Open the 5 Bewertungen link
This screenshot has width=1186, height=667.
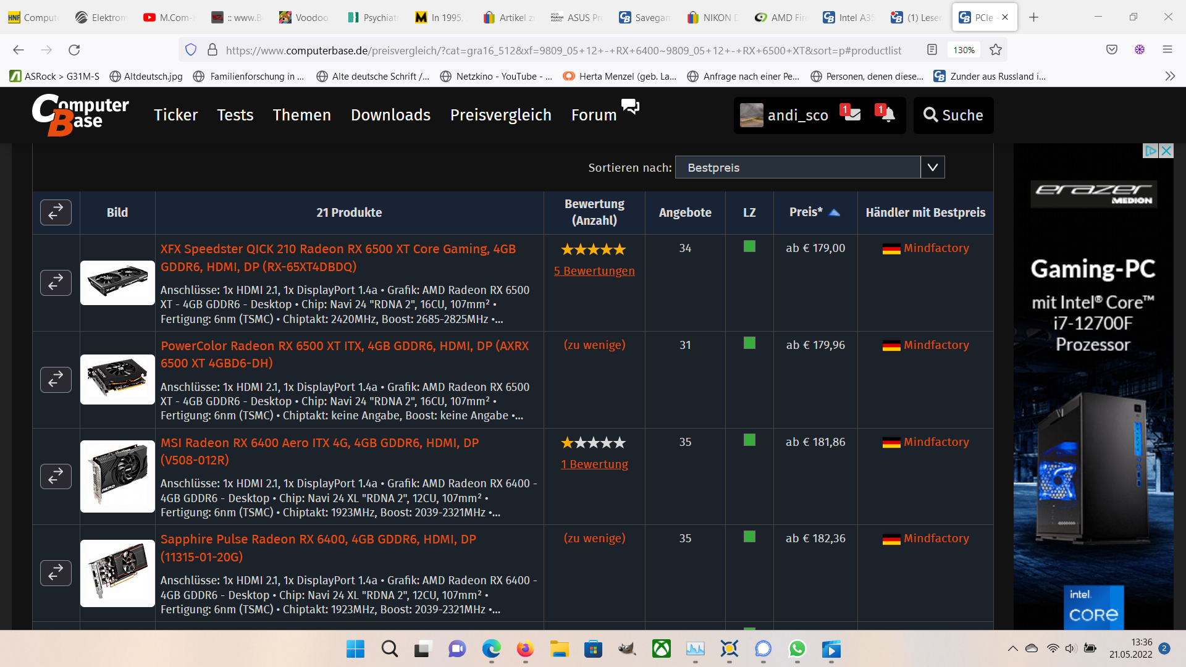594,271
